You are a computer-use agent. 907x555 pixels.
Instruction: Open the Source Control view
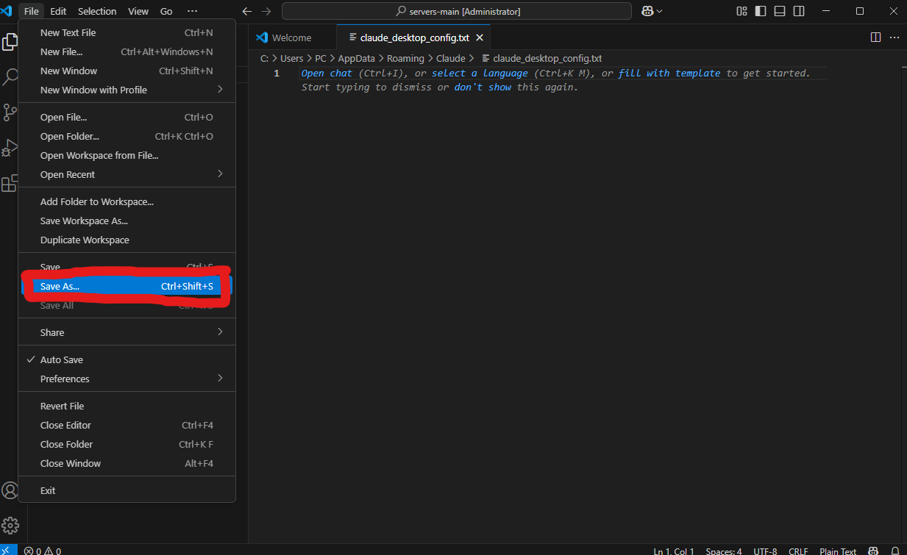tap(10, 112)
